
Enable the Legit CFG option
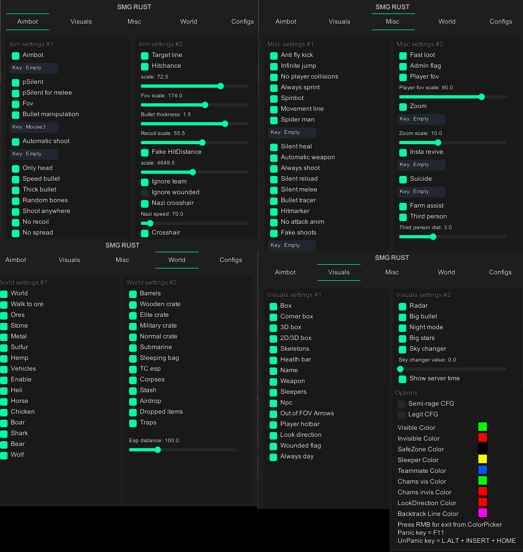point(401,415)
